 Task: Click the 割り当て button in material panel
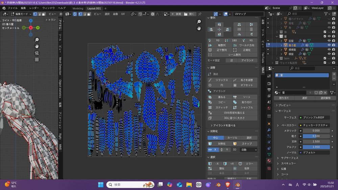(284, 98)
